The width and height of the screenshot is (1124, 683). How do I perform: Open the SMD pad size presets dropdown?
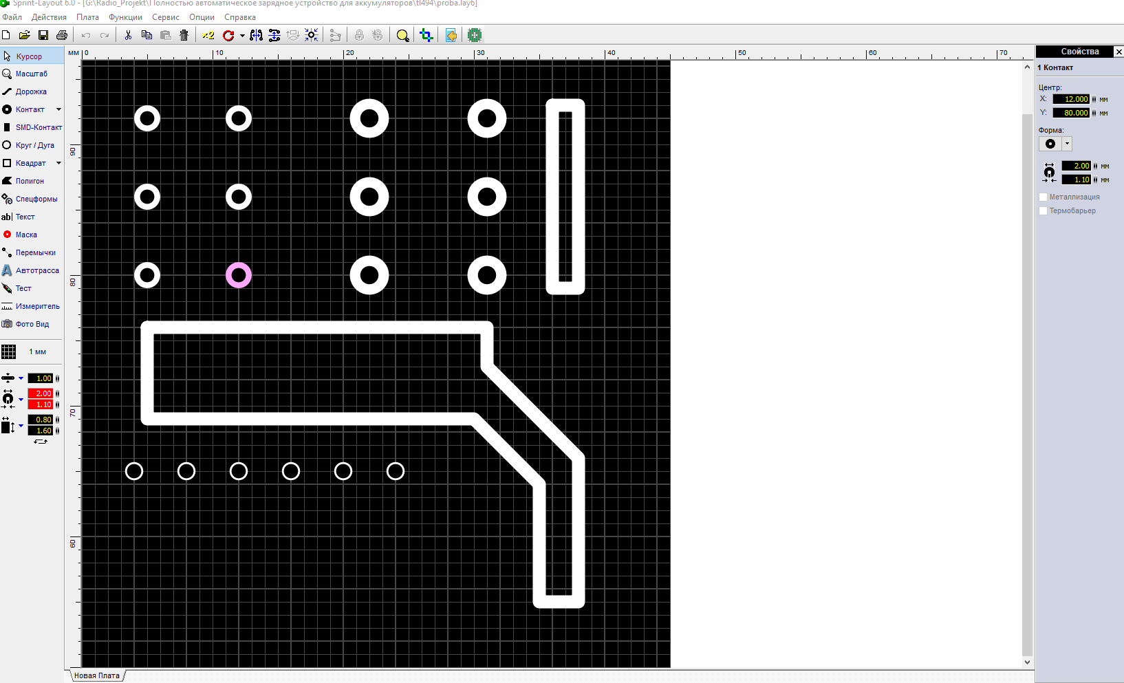coord(21,426)
